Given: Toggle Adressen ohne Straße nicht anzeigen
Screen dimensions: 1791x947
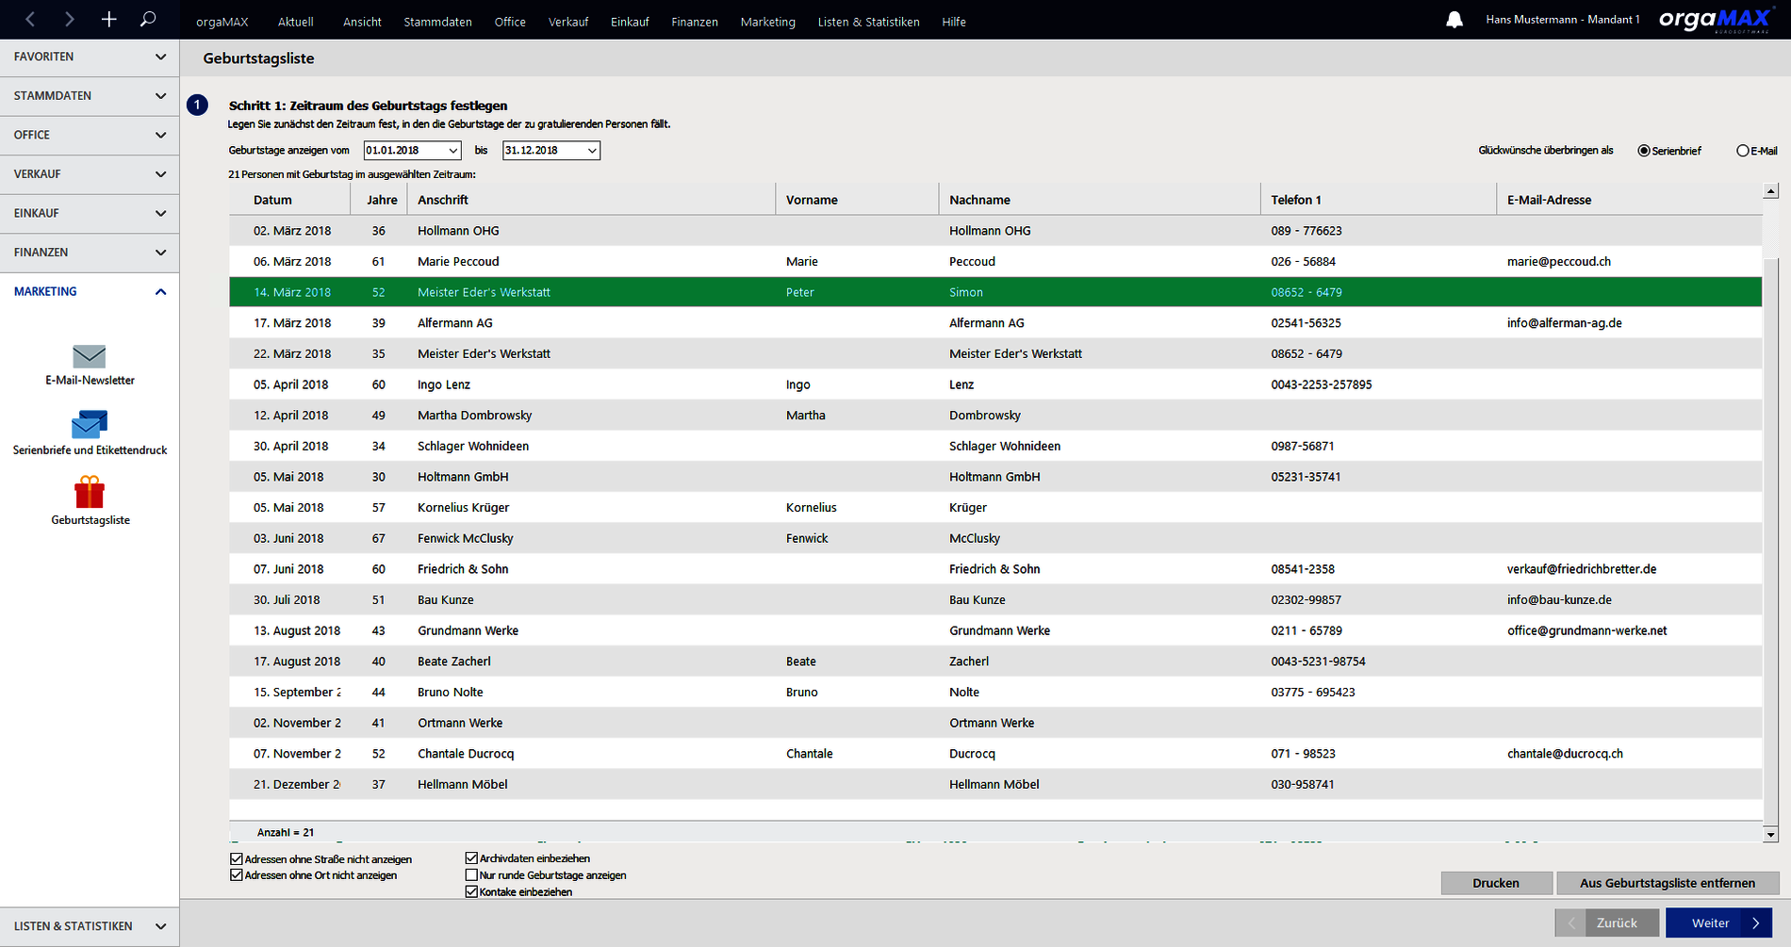Looking at the screenshot, I should (237, 859).
